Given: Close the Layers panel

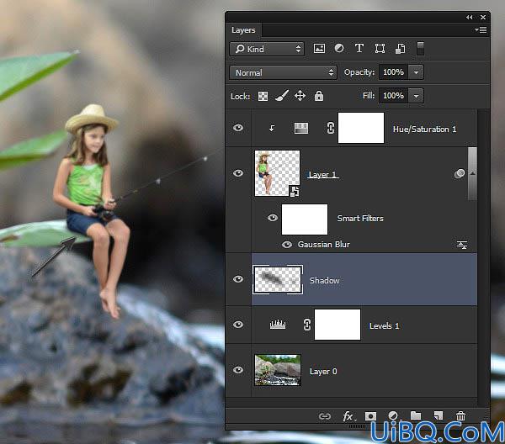Looking at the screenshot, I should (483, 18).
